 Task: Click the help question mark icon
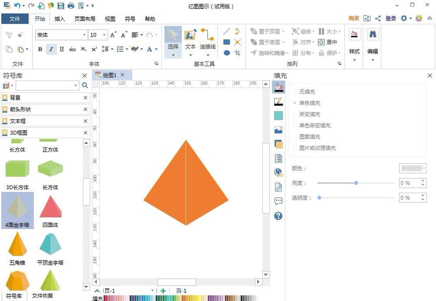(278, 216)
